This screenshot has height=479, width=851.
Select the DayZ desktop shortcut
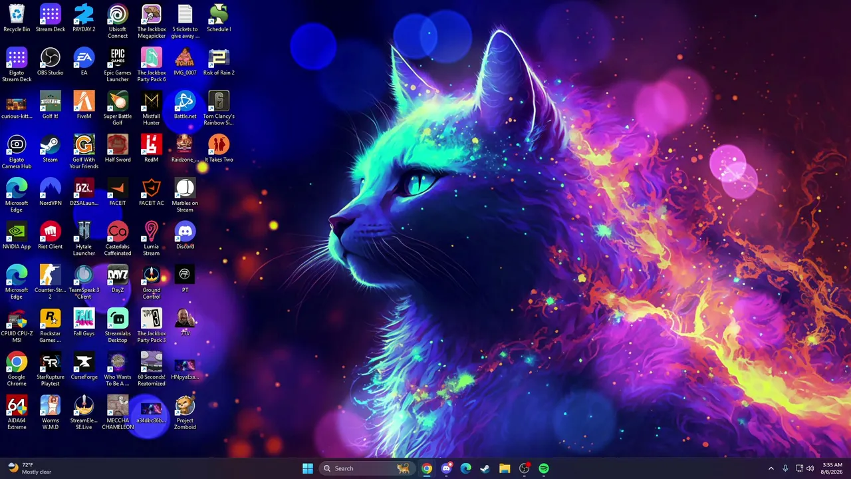point(118,279)
